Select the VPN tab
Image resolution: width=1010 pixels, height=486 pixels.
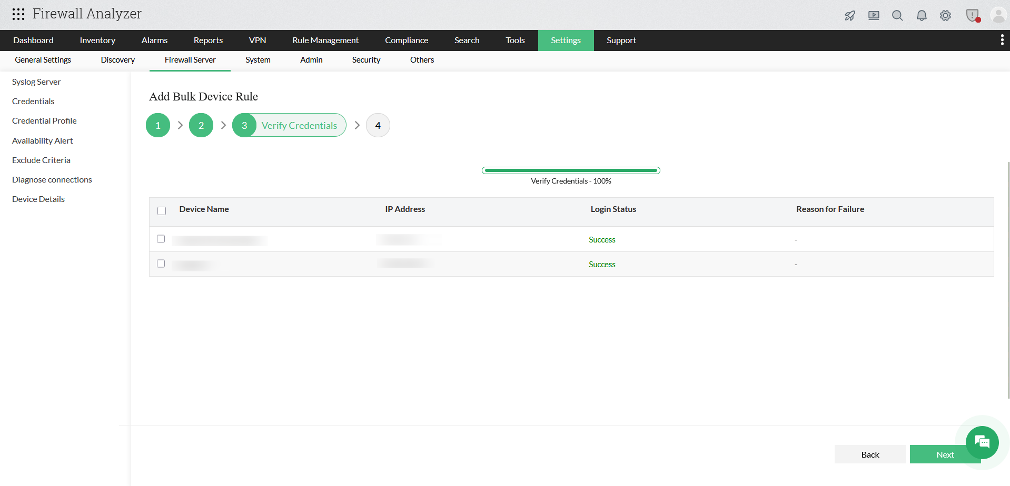(258, 40)
